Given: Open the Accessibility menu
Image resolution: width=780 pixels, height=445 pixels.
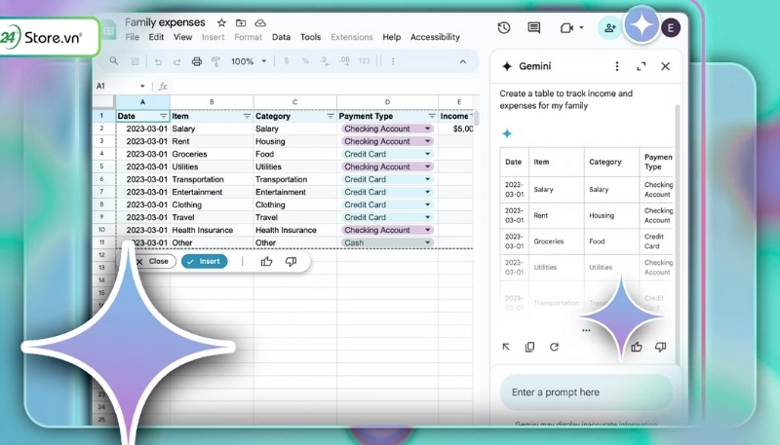Looking at the screenshot, I should point(435,37).
